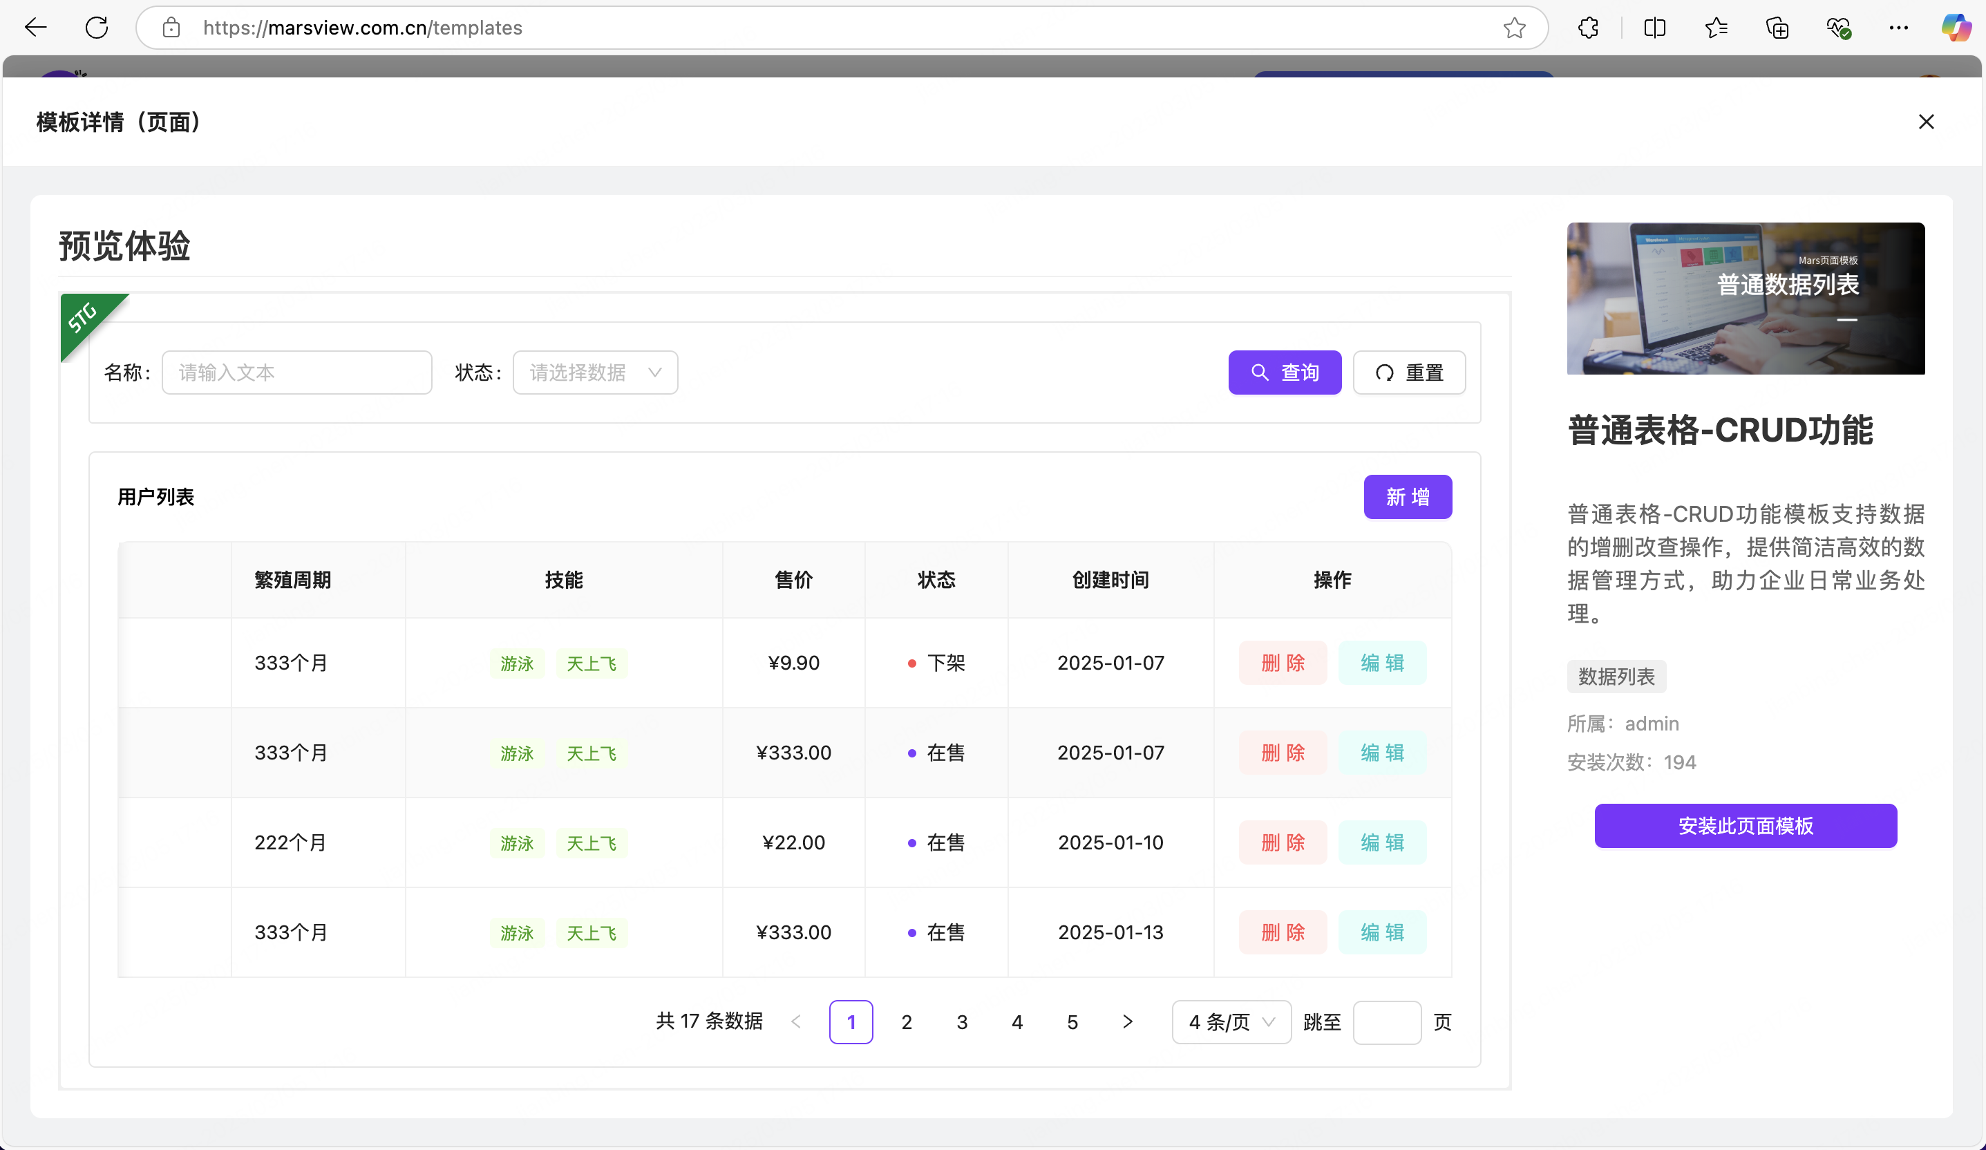Delete the 2025-01-13 row
The height and width of the screenshot is (1150, 1986).
pos(1283,932)
